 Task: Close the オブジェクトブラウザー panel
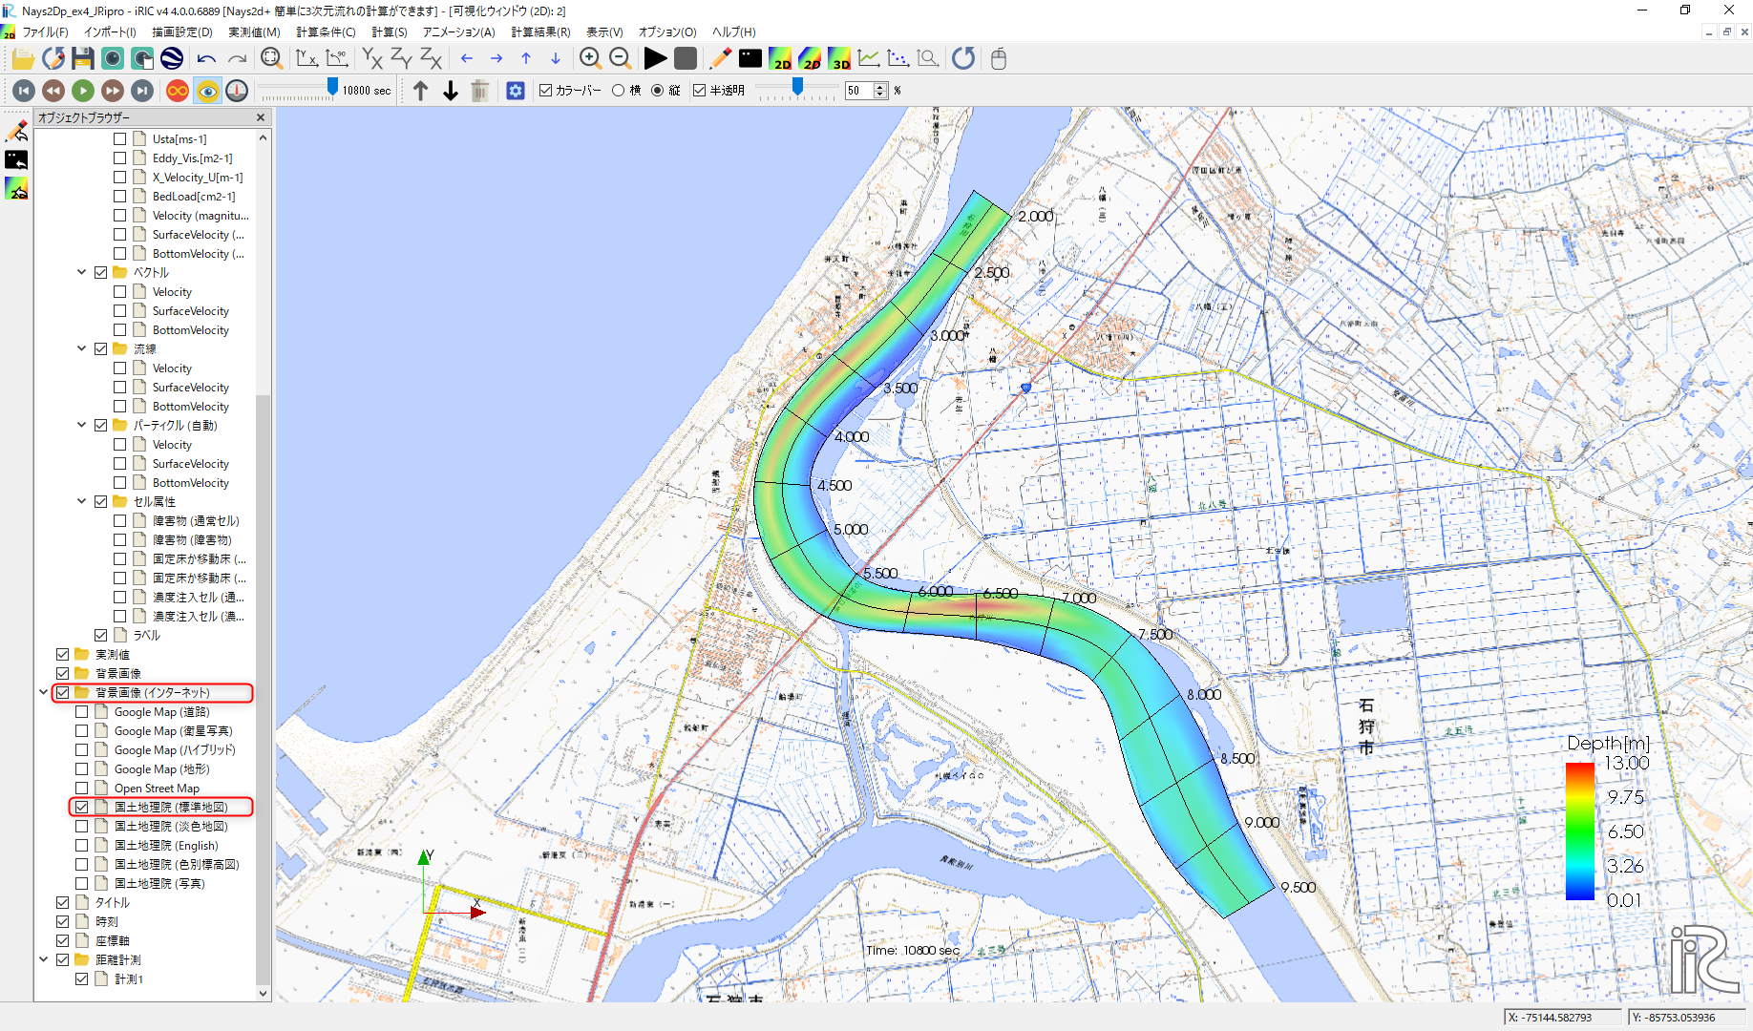(261, 117)
